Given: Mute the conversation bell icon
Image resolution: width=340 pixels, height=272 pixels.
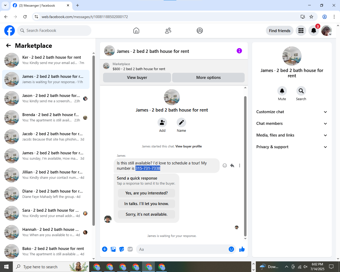Looking at the screenshot, I should 282,91.
